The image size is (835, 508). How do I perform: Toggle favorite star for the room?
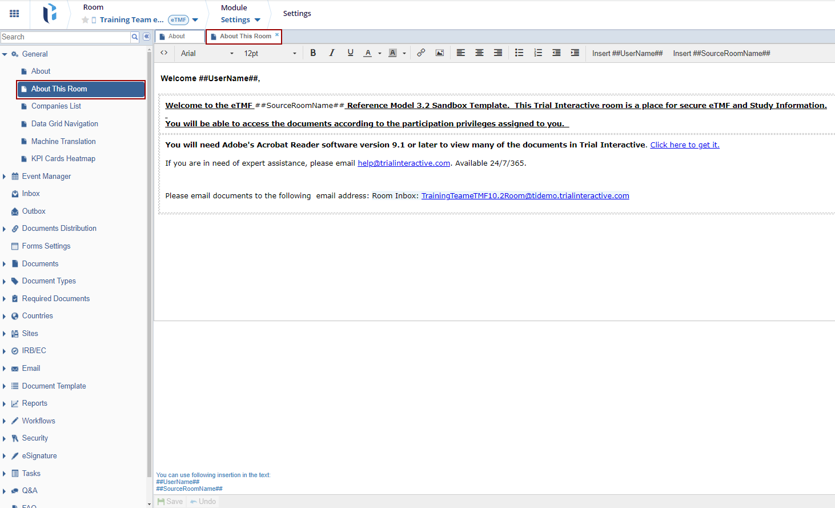click(x=85, y=20)
